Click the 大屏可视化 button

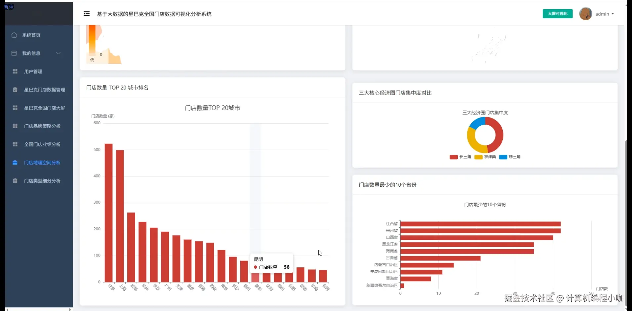tap(557, 14)
